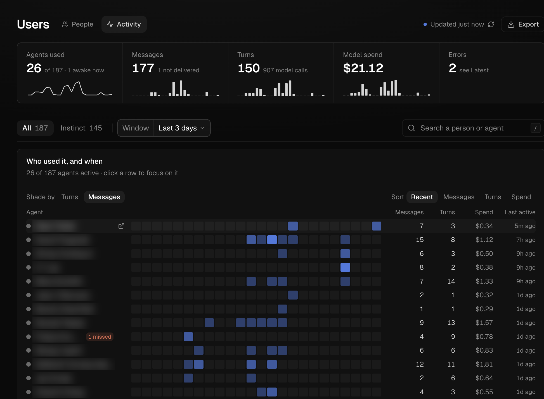Click the magnifier icon in the search box
Image resolution: width=544 pixels, height=399 pixels.
coord(411,128)
